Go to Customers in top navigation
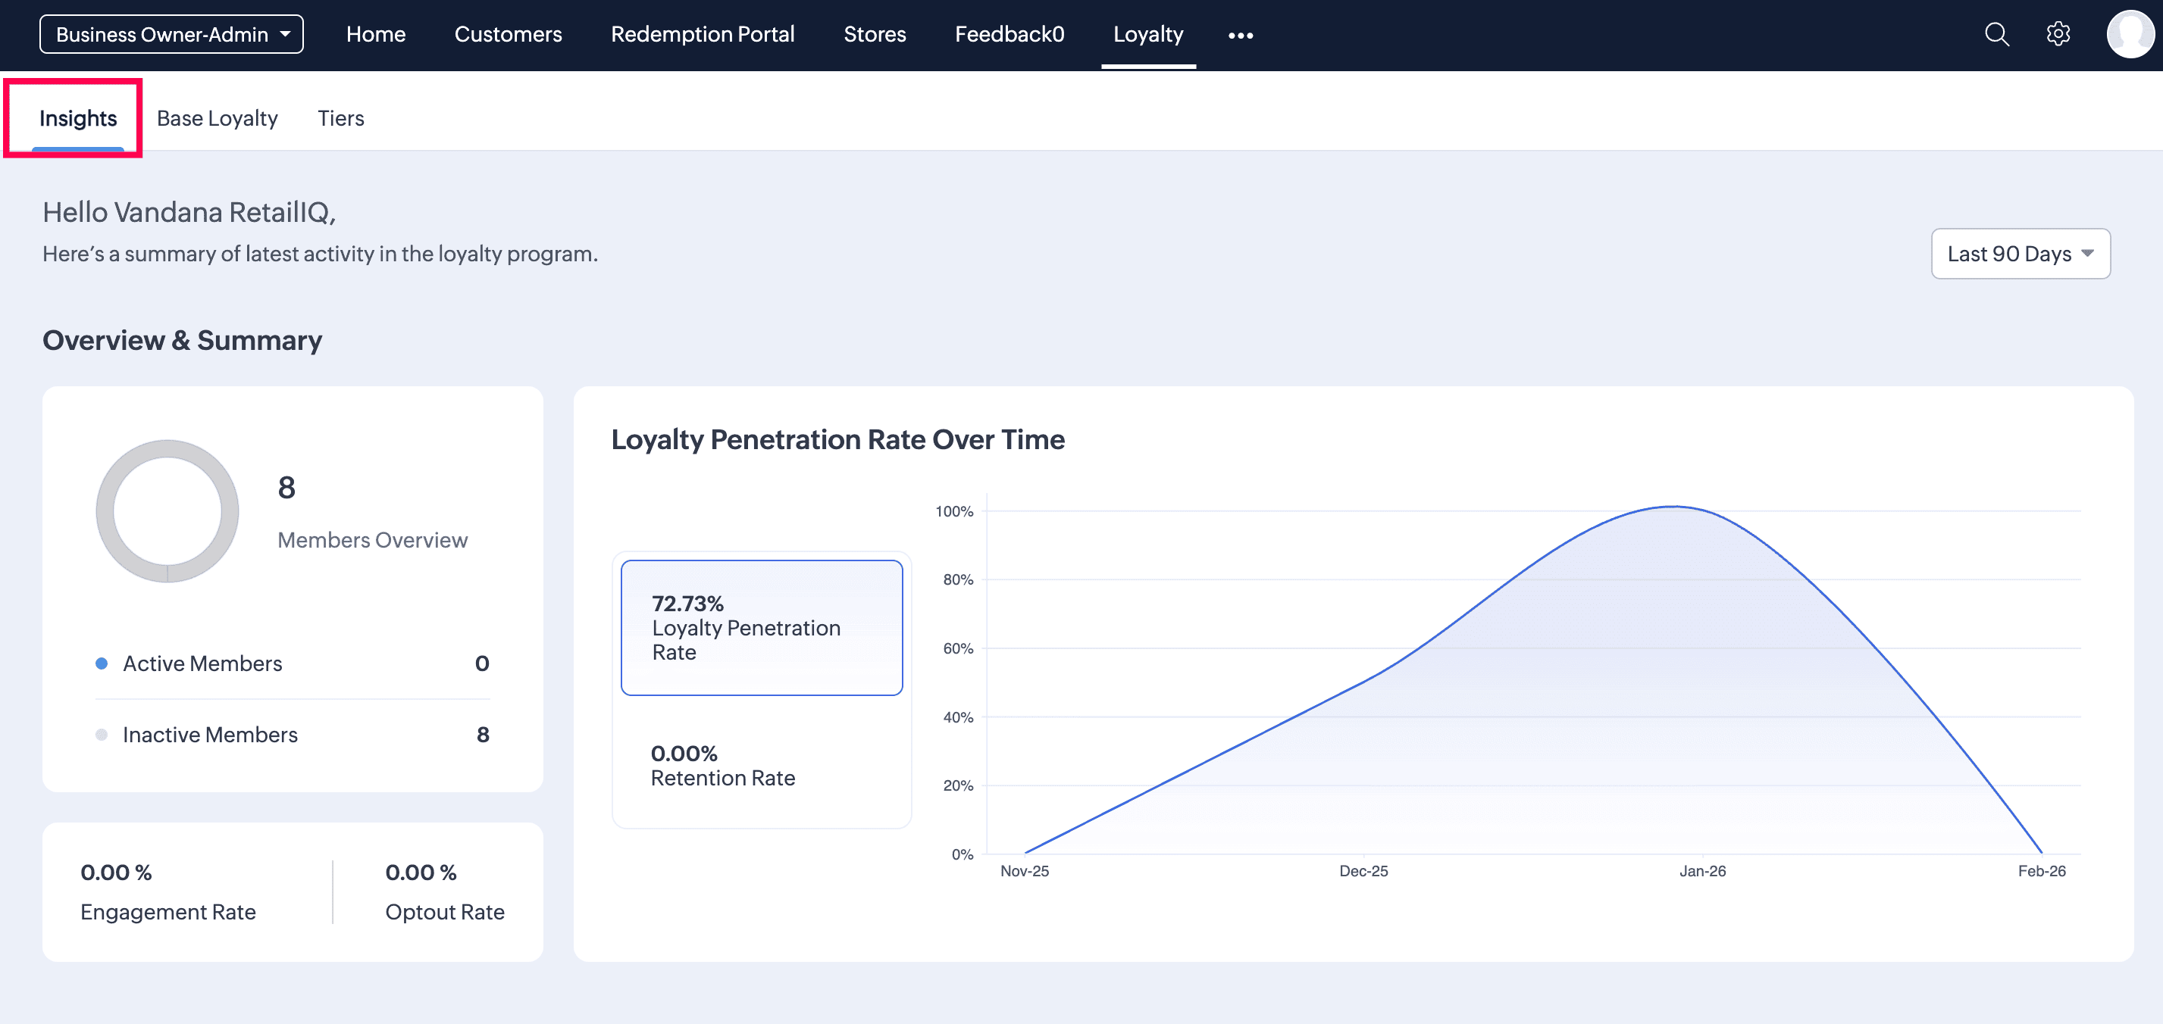The height and width of the screenshot is (1024, 2163). pyautogui.click(x=508, y=34)
